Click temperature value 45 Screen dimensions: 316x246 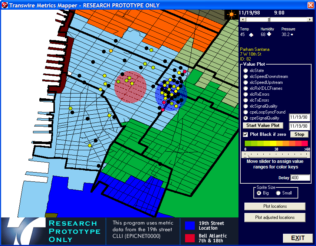coord(242,35)
